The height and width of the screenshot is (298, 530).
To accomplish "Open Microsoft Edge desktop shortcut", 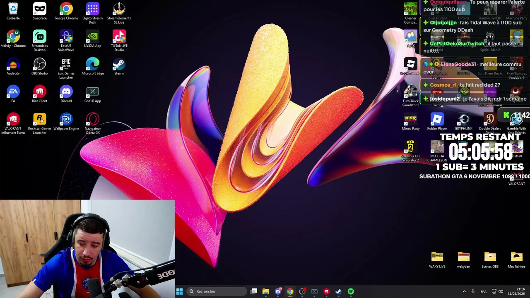I will (93, 67).
